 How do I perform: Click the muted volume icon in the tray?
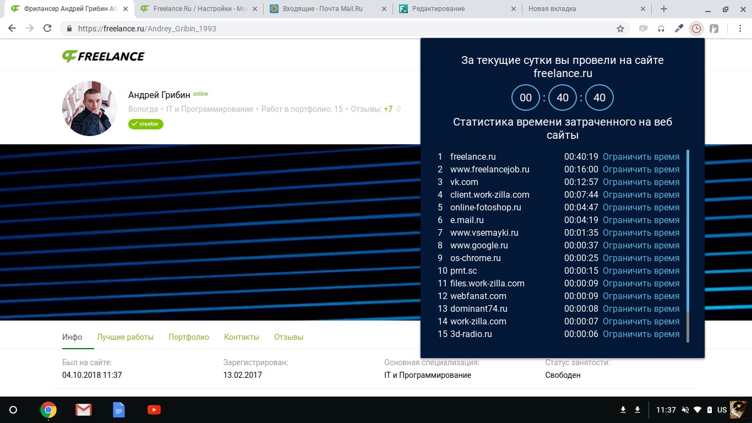click(685, 410)
